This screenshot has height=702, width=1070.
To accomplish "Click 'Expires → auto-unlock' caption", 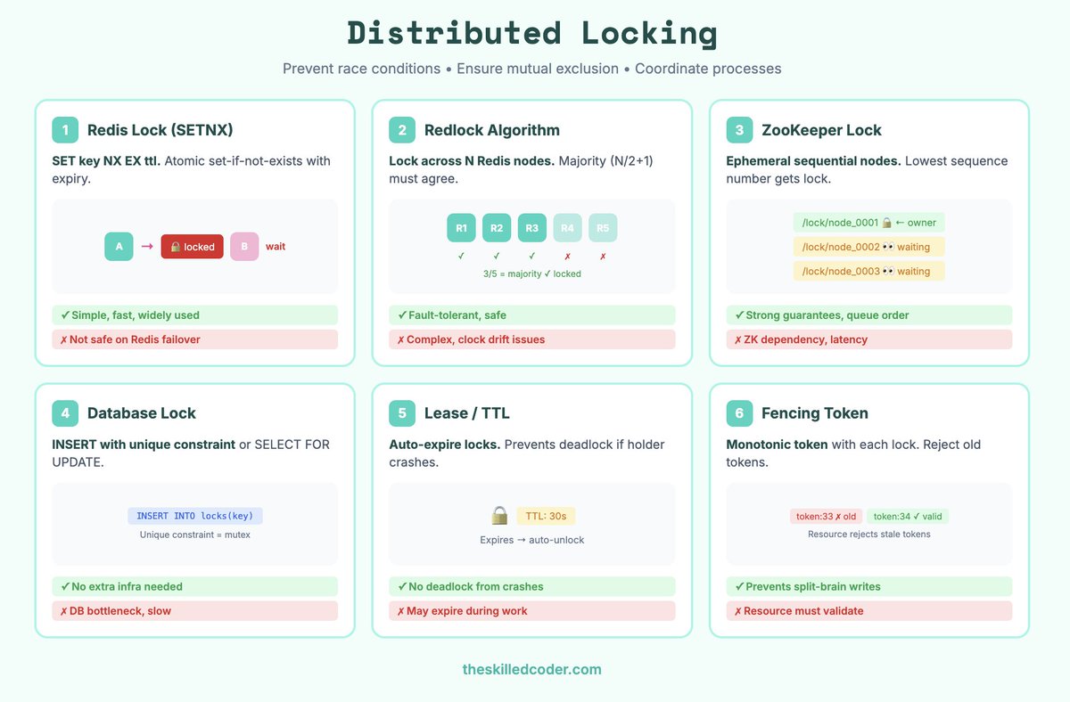I will click(532, 540).
